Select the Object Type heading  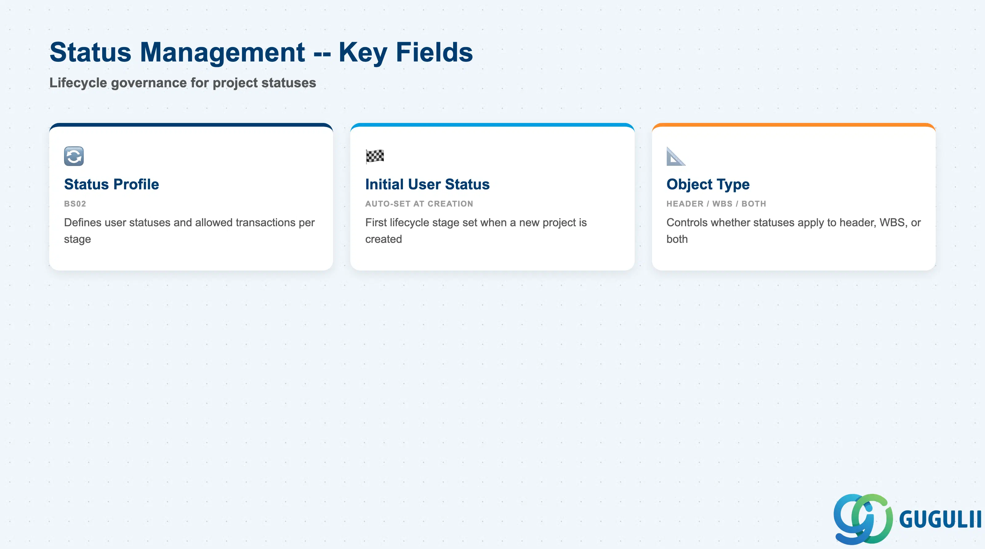[708, 184]
